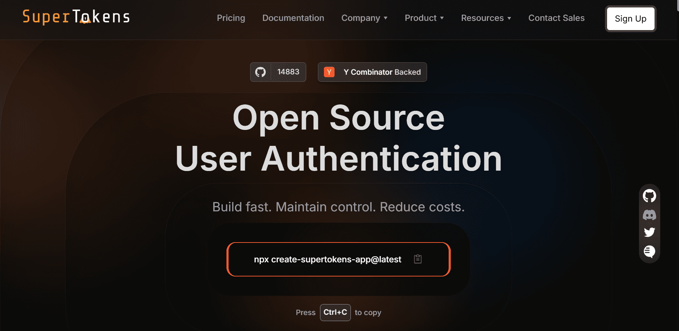This screenshot has height=331, width=679.
Task: Go to the Pricing page
Action: (231, 18)
